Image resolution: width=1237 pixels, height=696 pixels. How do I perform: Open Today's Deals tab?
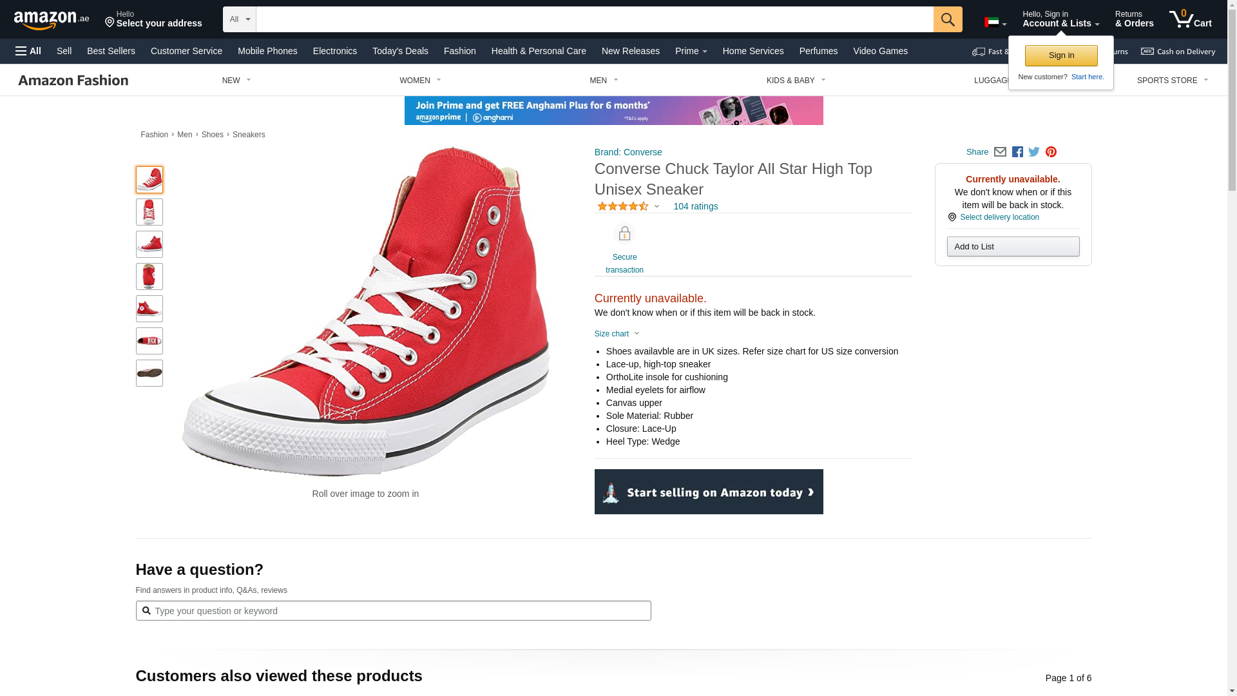click(400, 51)
